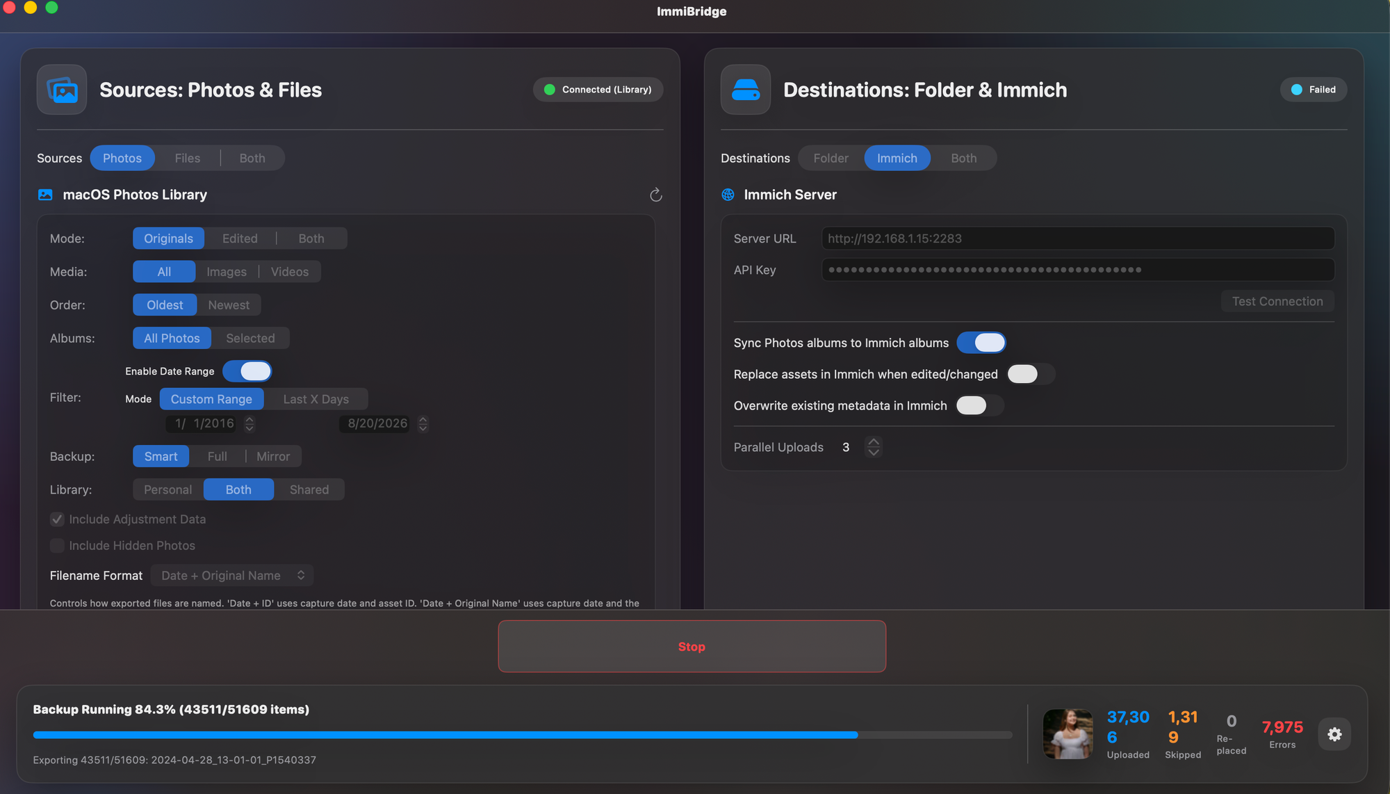The width and height of the screenshot is (1390, 794).
Task: Click the Backup Running 84.3% status text
Action: pos(171,710)
